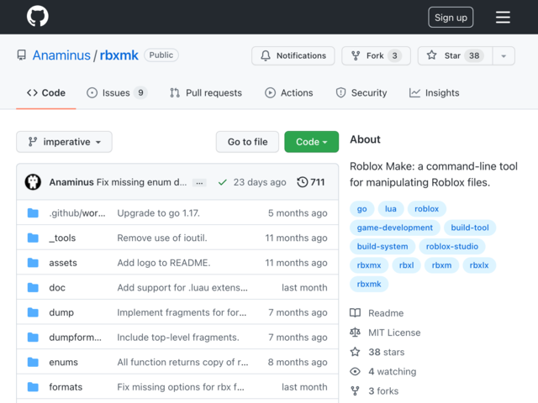Open latest commit 'Fix missing enum d...'
Image resolution: width=538 pixels, height=403 pixels.
coord(142,182)
